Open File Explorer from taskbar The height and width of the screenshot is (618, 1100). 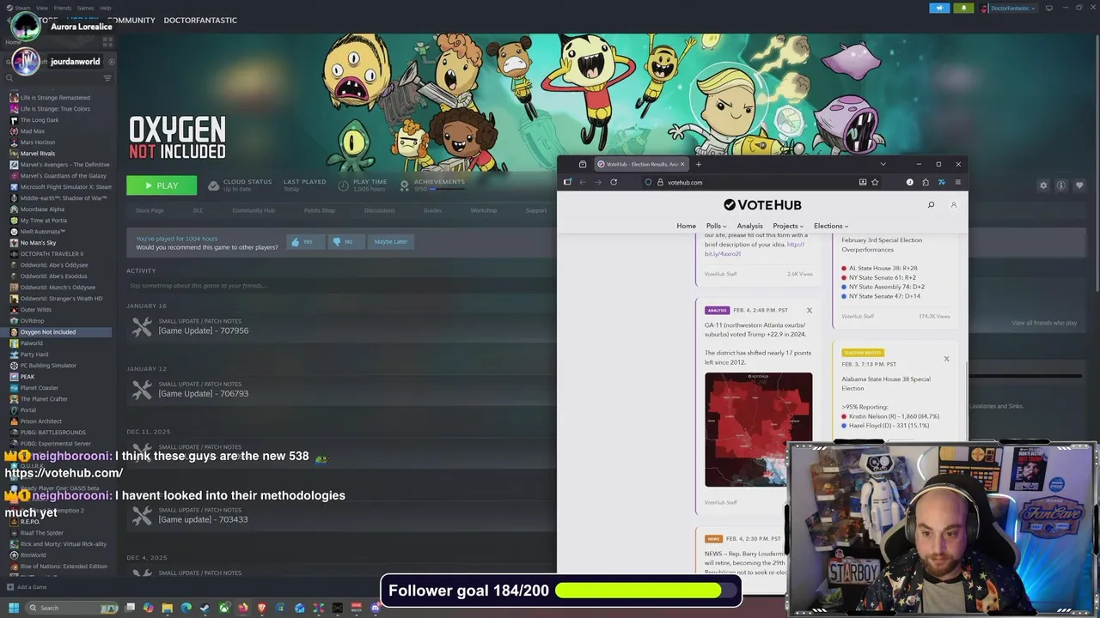[x=167, y=608]
